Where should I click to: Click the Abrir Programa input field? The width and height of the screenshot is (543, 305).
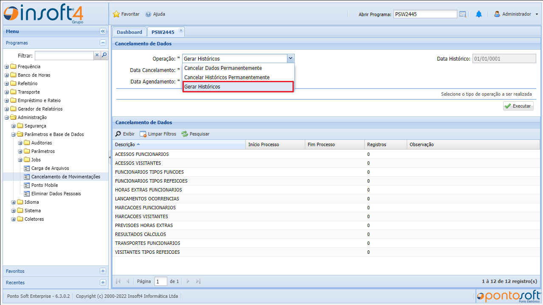click(x=425, y=14)
